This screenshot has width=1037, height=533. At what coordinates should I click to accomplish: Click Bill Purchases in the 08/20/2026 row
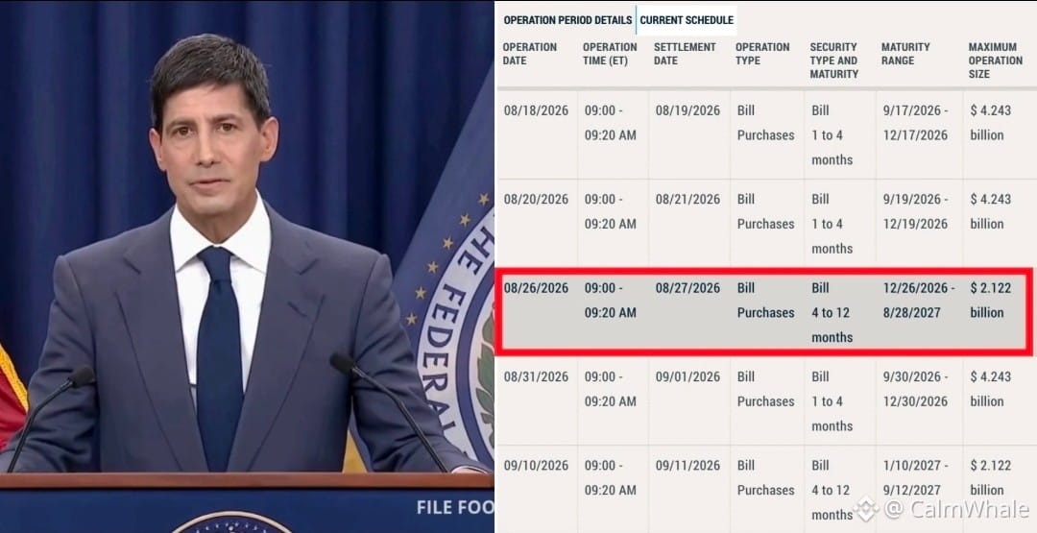coord(766,211)
